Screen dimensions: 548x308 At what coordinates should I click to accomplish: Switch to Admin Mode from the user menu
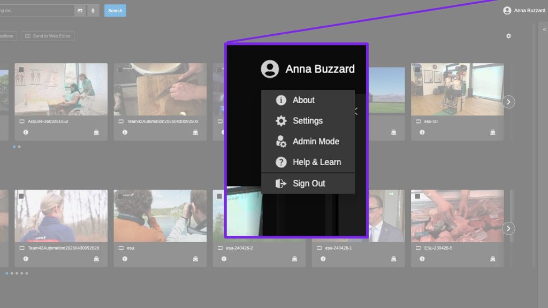[308, 141]
